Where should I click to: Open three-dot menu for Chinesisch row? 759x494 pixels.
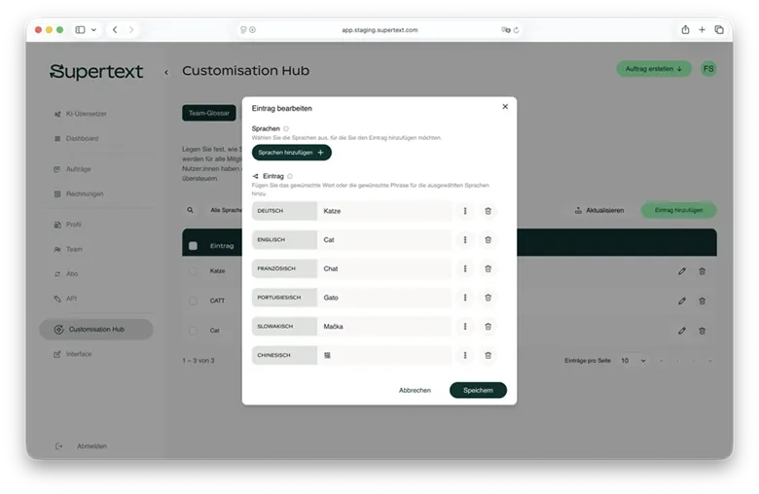(464, 356)
